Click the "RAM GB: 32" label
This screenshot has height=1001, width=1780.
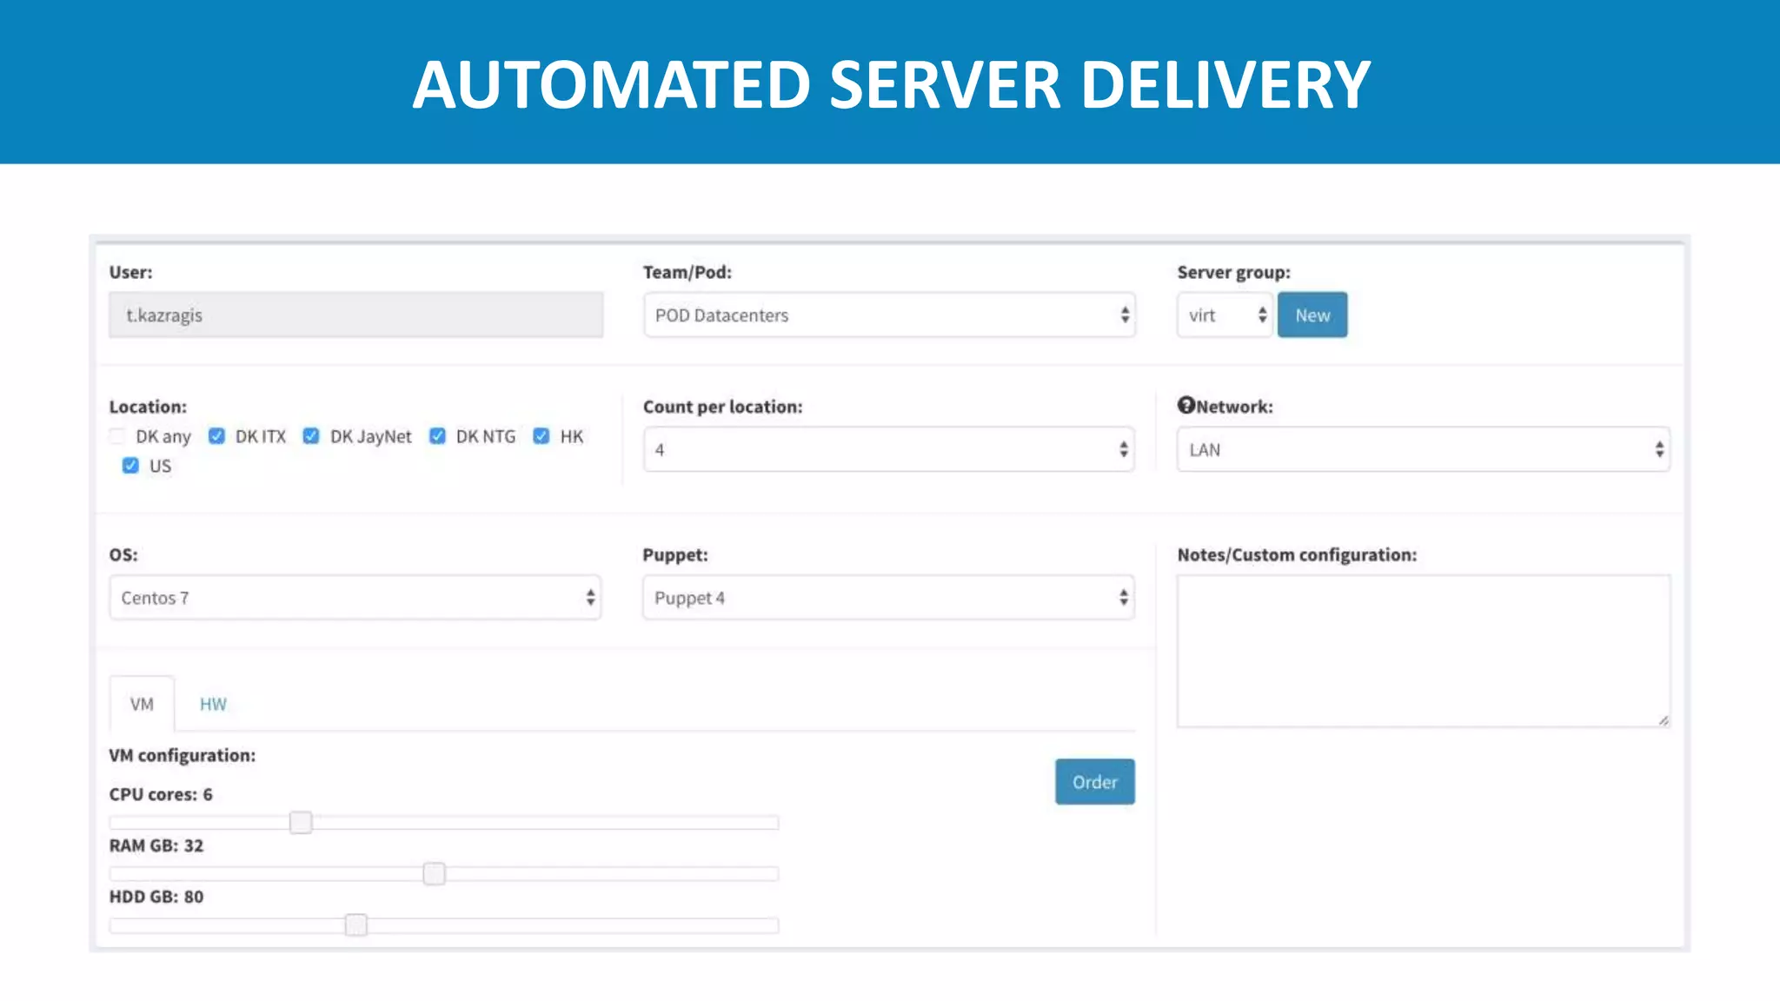(156, 845)
